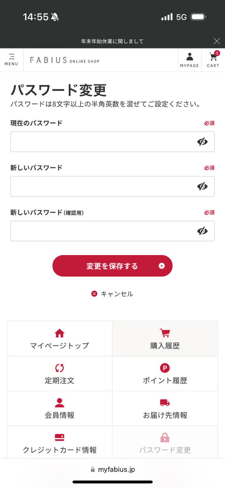Viewport: 225px width, 488px height.
Task: Focus the 現在のパスワード input field
Action: [112, 142]
